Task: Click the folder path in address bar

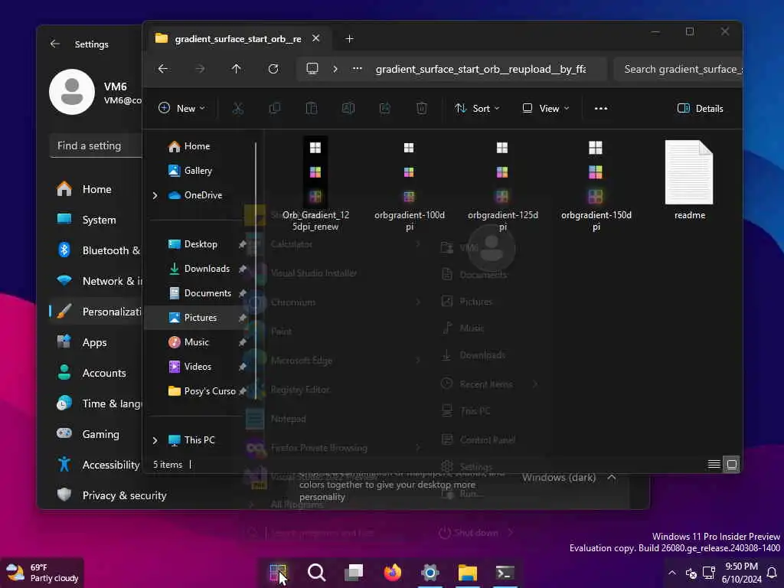Action: coord(481,69)
